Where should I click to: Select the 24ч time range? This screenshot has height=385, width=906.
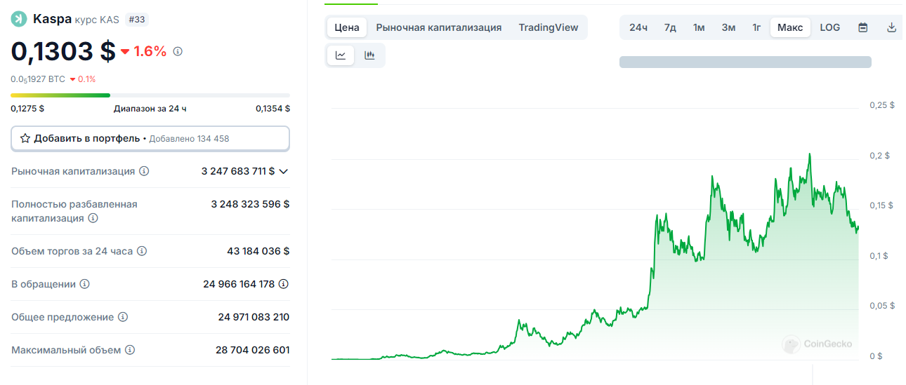click(638, 27)
